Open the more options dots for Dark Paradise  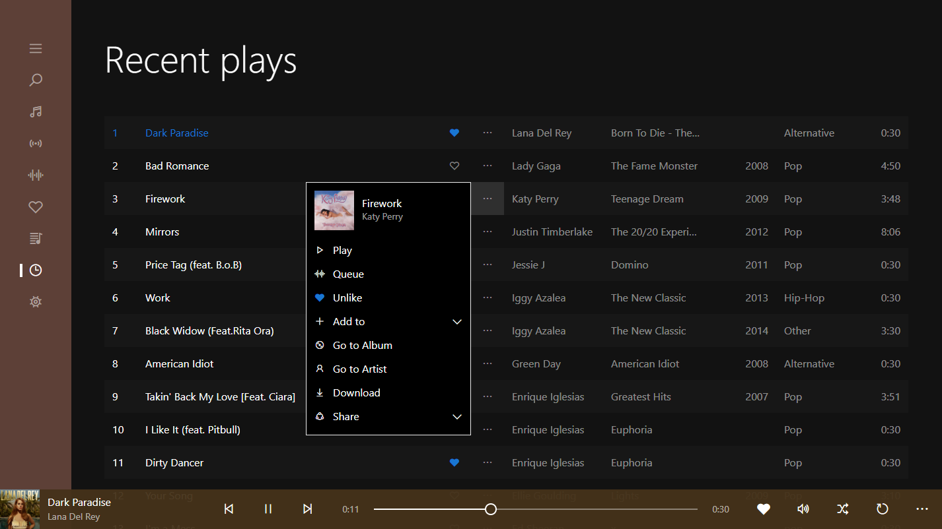(488, 133)
